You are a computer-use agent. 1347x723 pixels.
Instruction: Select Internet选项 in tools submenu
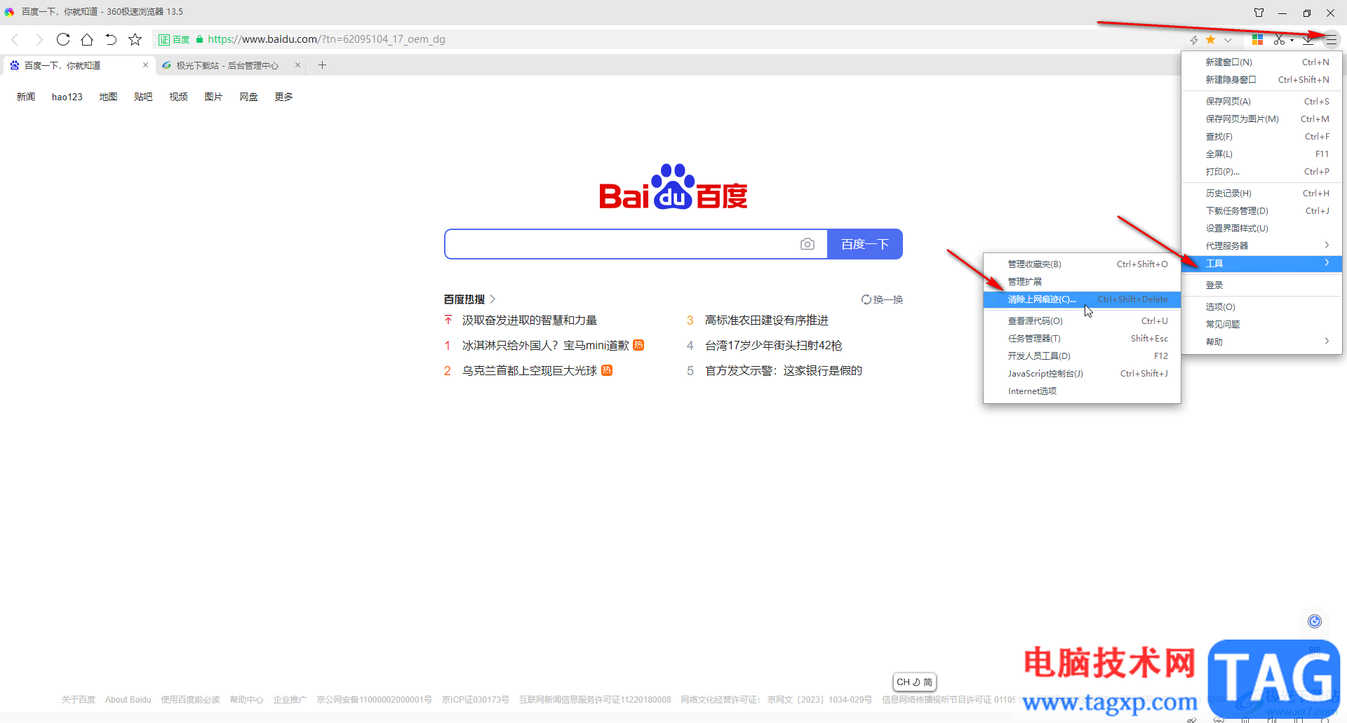tap(1082, 391)
